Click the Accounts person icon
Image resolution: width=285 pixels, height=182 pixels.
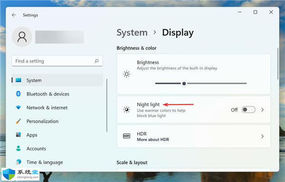(x=19, y=148)
